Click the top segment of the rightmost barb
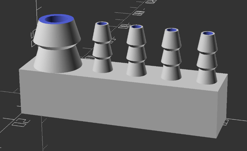This screenshot has height=151, width=247. [x=207, y=44]
